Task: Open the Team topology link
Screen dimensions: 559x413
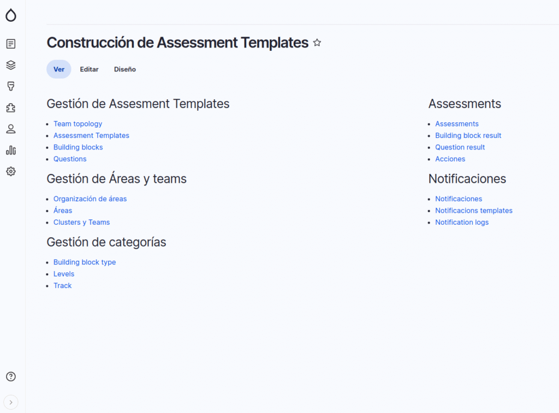Action: [78, 124]
